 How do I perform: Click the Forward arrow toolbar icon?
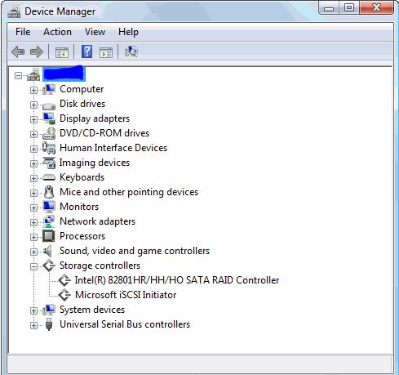point(37,51)
